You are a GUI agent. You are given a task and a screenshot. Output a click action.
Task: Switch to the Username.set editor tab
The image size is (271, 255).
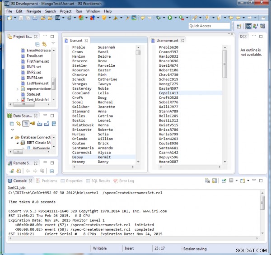pos(167,41)
